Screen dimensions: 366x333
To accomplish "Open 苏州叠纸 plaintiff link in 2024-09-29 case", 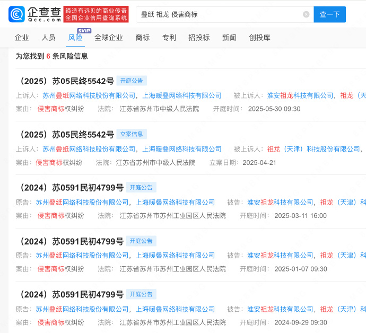I will [82, 309].
